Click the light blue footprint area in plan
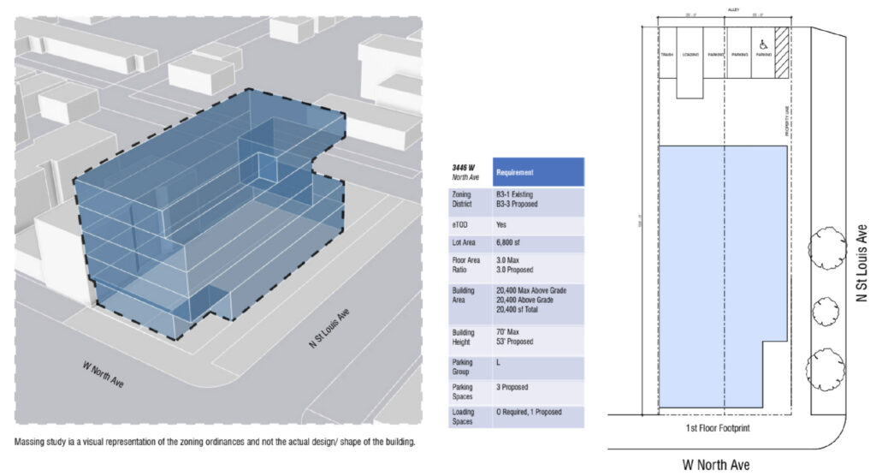This screenshot has height=476, width=876. coord(710,274)
